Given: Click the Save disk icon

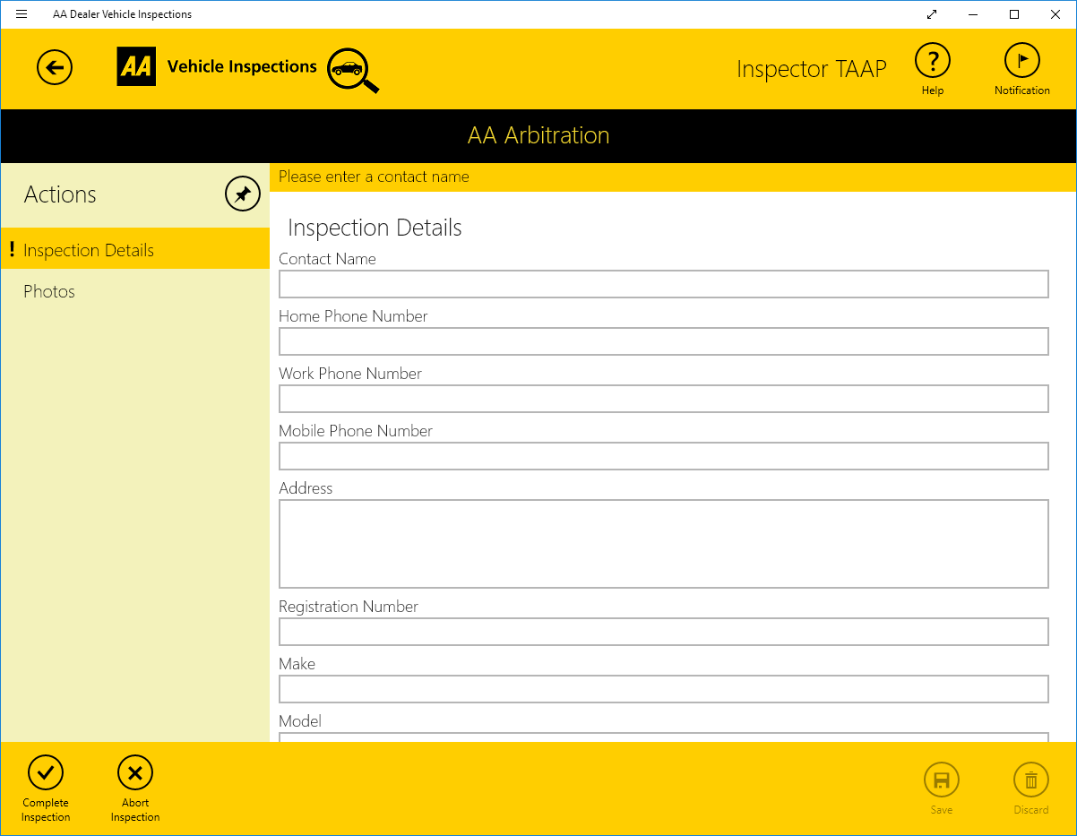Looking at the screenshot, I should coord(942,780).
